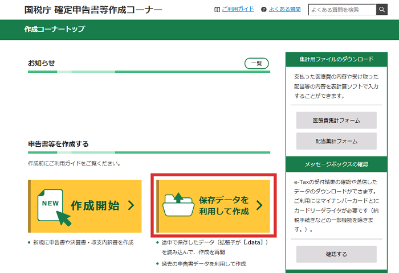Click the question mark icon beside よくある質問
The width and height of the screenshot is (399, 273).
[x=263, y=10]
